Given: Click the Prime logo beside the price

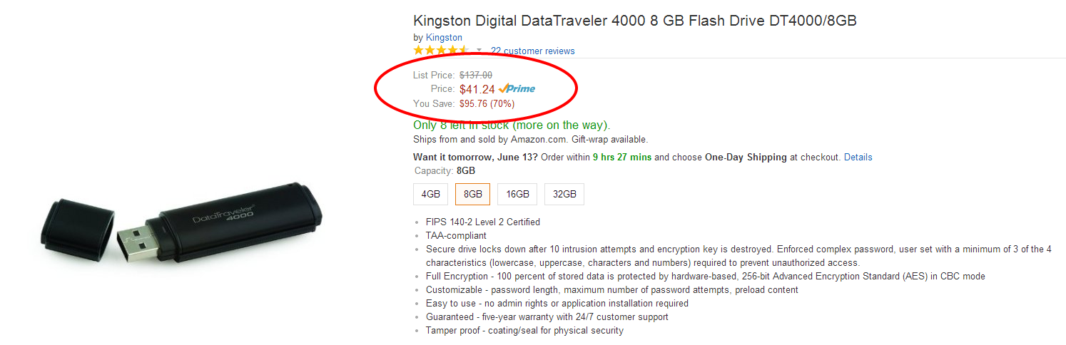Looking at the screenshot, I should pyautogui.click(x=517, y=89).
